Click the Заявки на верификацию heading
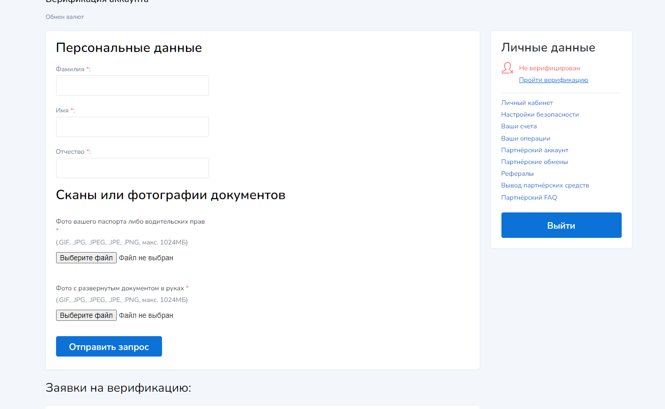The height and width of the screenshot is (409, 665). pos(118,388)
